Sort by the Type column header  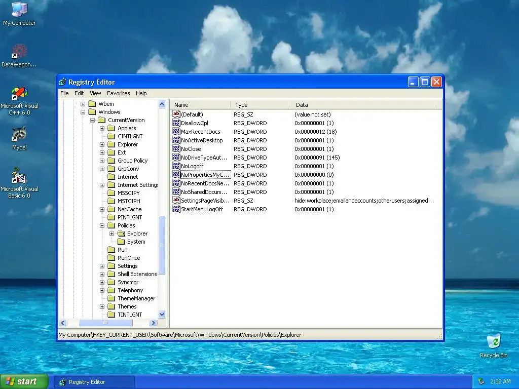[x=261, y=105]
